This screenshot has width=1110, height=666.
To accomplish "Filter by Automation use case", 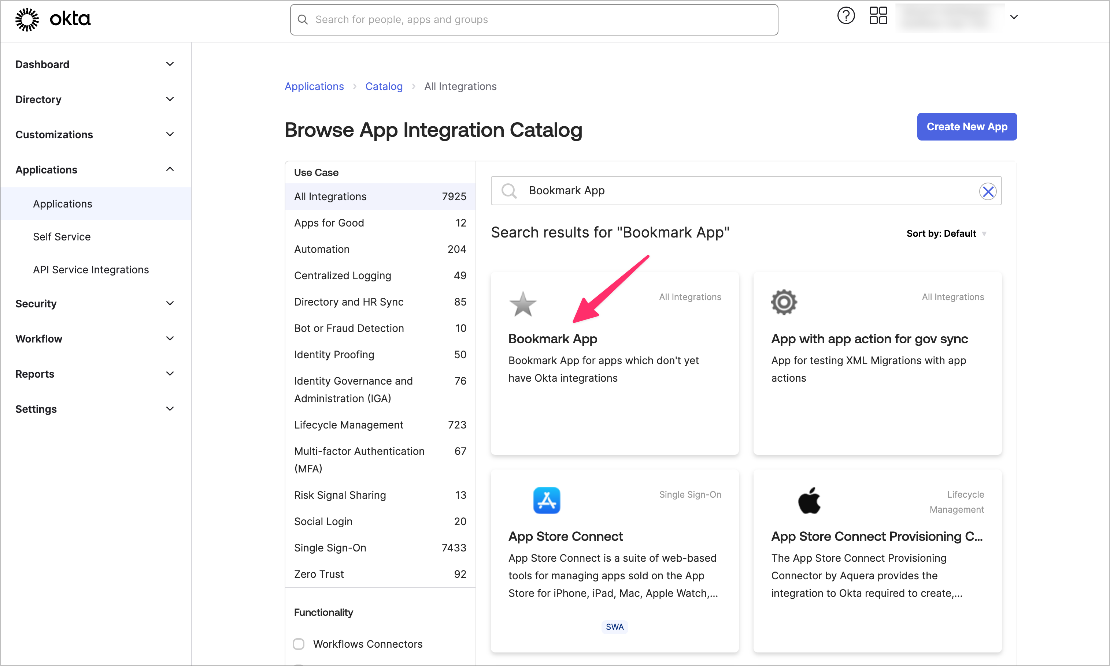I will [x=380, y=249].
